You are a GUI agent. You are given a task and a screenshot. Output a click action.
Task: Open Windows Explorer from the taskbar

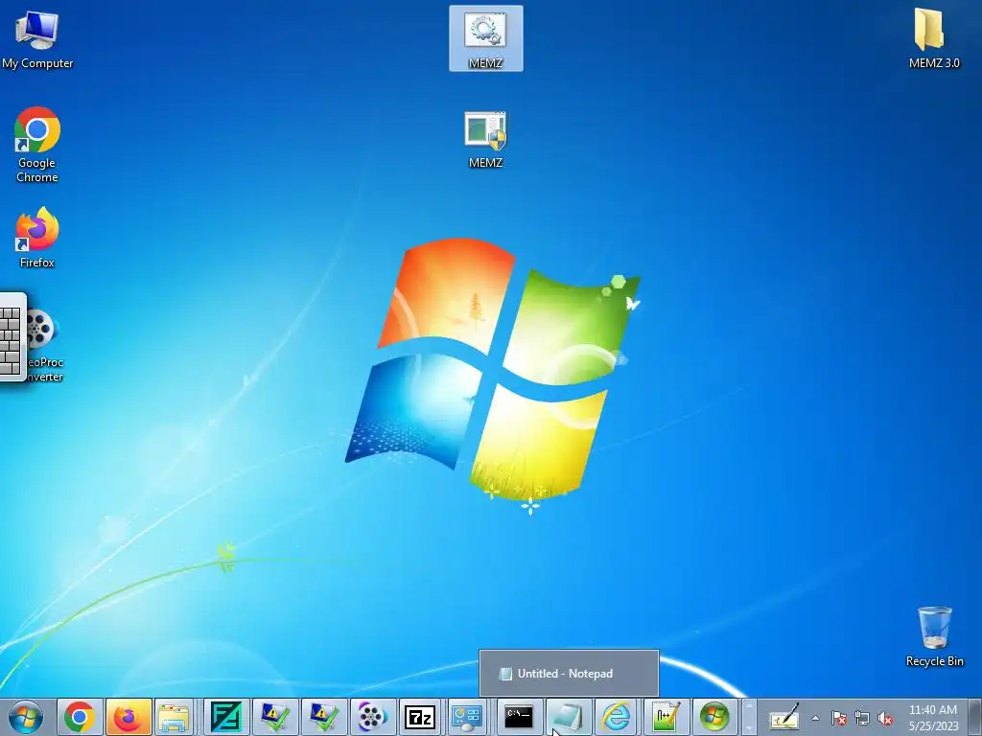175,717
